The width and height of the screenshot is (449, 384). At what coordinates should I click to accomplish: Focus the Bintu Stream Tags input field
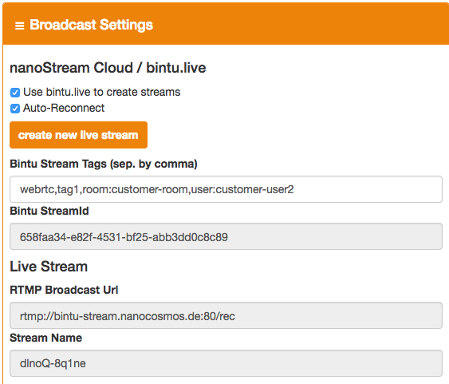pos(226,189)
